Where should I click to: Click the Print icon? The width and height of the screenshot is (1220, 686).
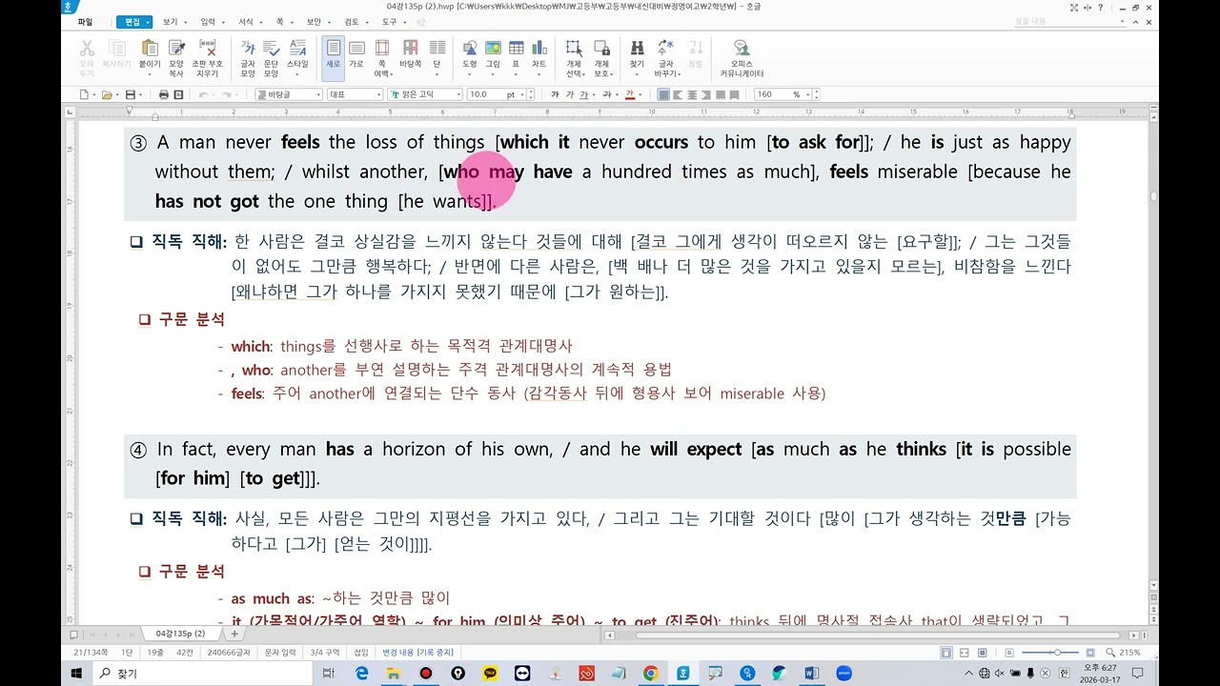tap(164, 94)
